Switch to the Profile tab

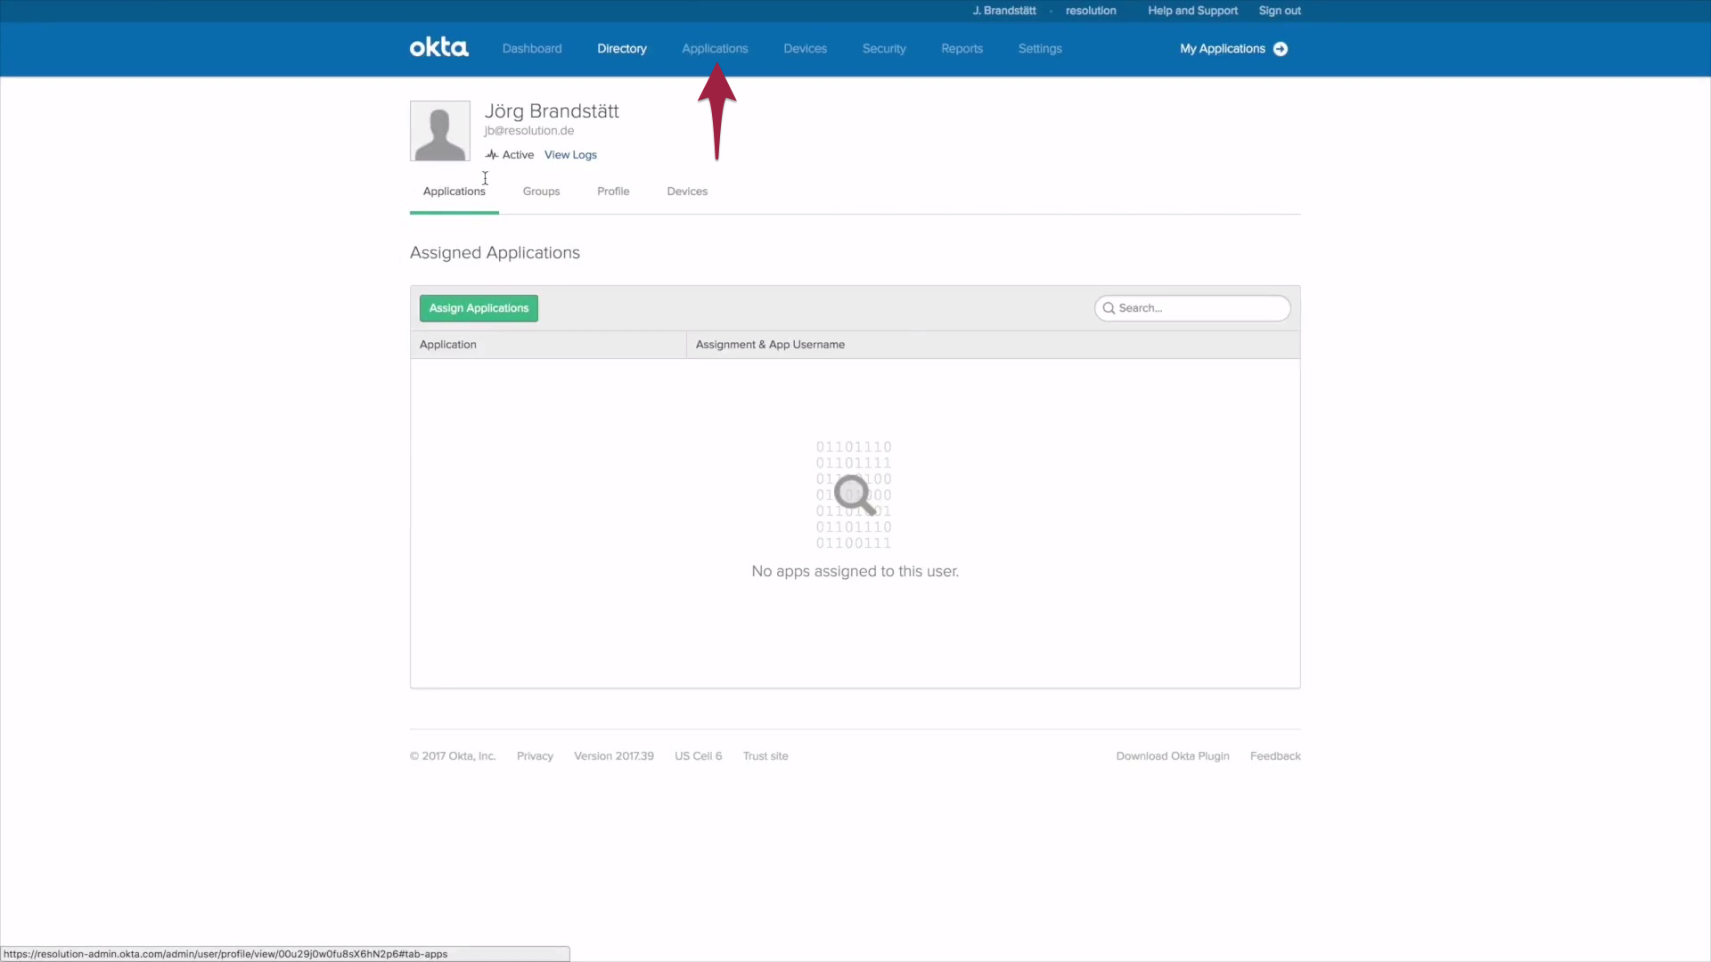click(x=613, y=192)
